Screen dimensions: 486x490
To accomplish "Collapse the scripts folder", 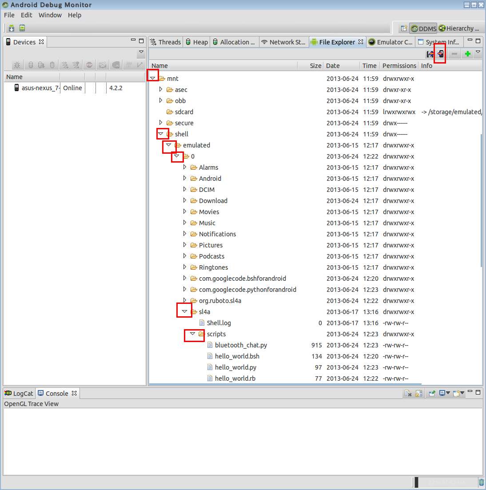I will click(x=192, y=334).
